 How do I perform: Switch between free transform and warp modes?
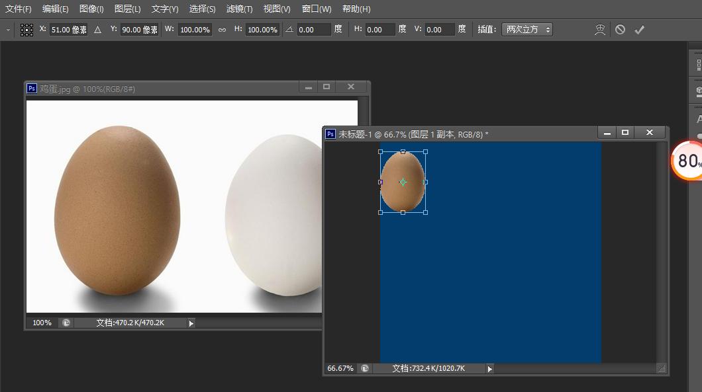599,29
